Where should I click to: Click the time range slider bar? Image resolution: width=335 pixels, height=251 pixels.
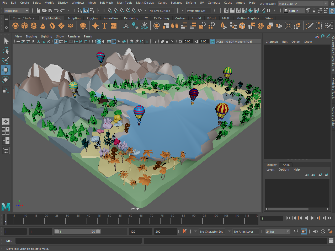point(77,231)
